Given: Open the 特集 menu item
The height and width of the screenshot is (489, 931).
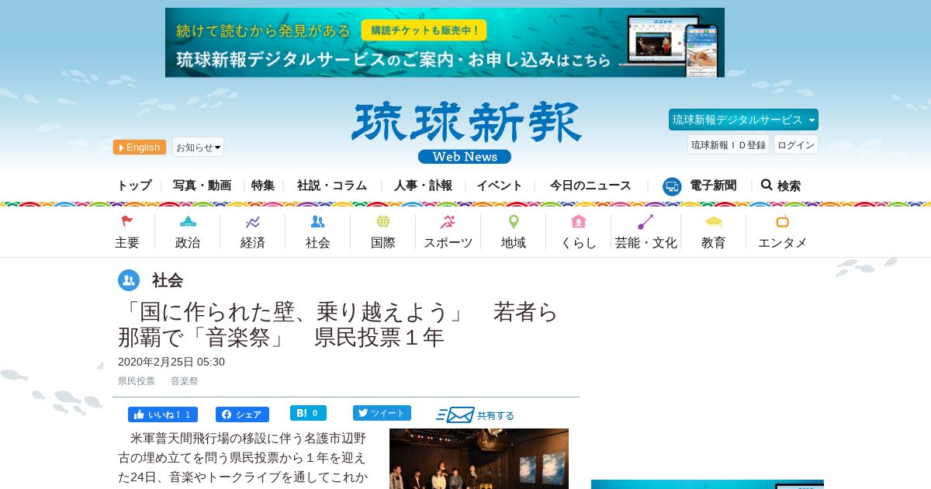Looking at the screenshot, I should (263, 186).
